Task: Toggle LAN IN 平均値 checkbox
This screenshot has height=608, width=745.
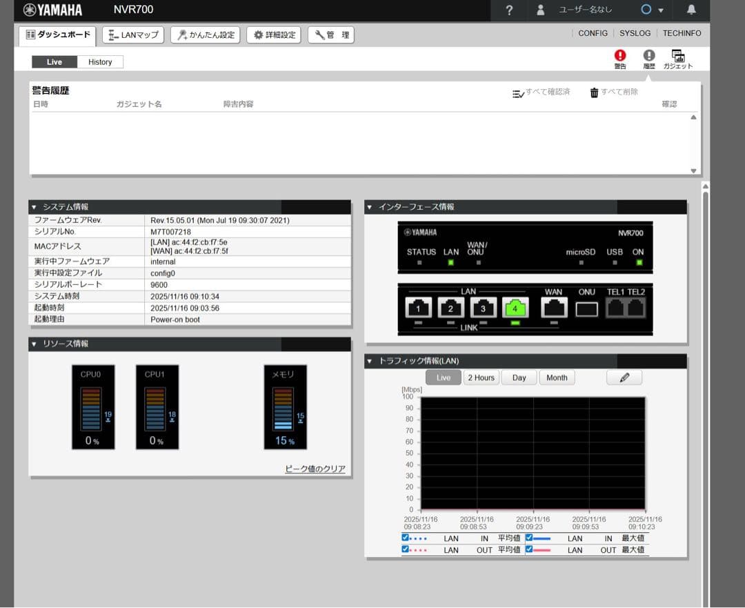Action: tap(406, 538)
